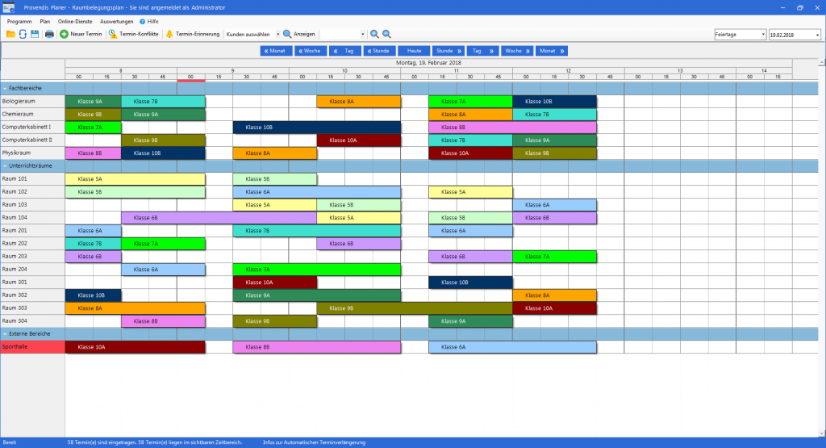Go back one hour with « Stunde

click(379, 51)
